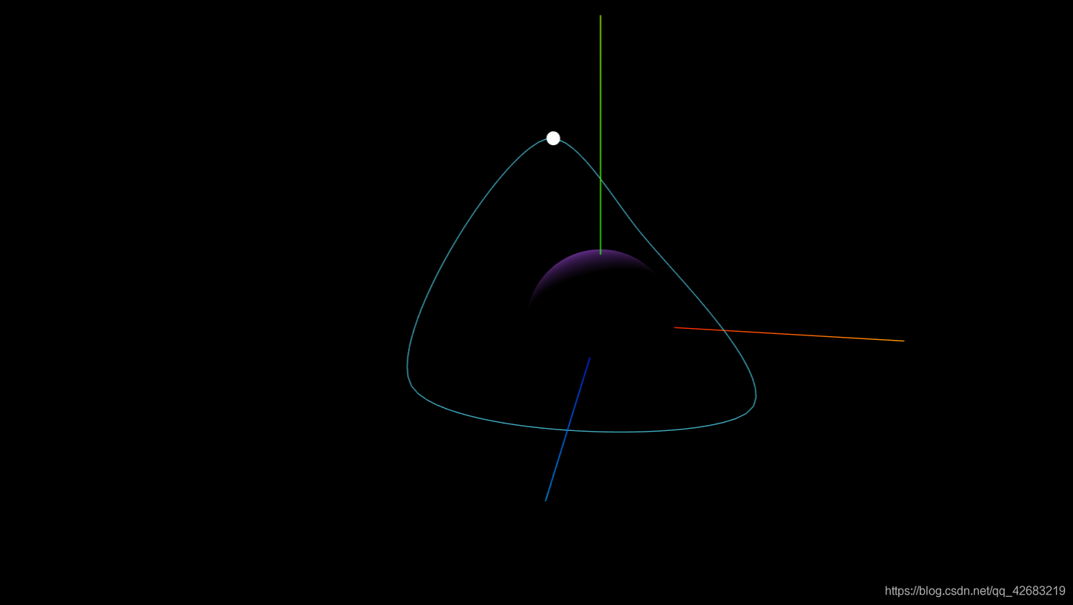Screen dimensions: 1073x605
Task: Click the purple hemisphere at center
Action: (x=592, y=275)
